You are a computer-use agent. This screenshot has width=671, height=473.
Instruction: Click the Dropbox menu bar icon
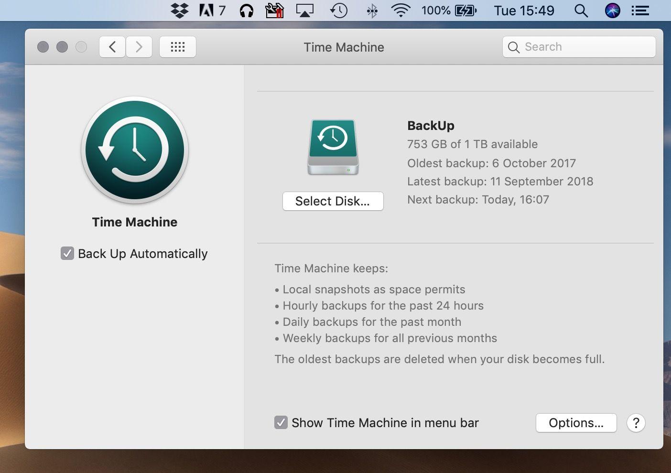tap(179, 10)
